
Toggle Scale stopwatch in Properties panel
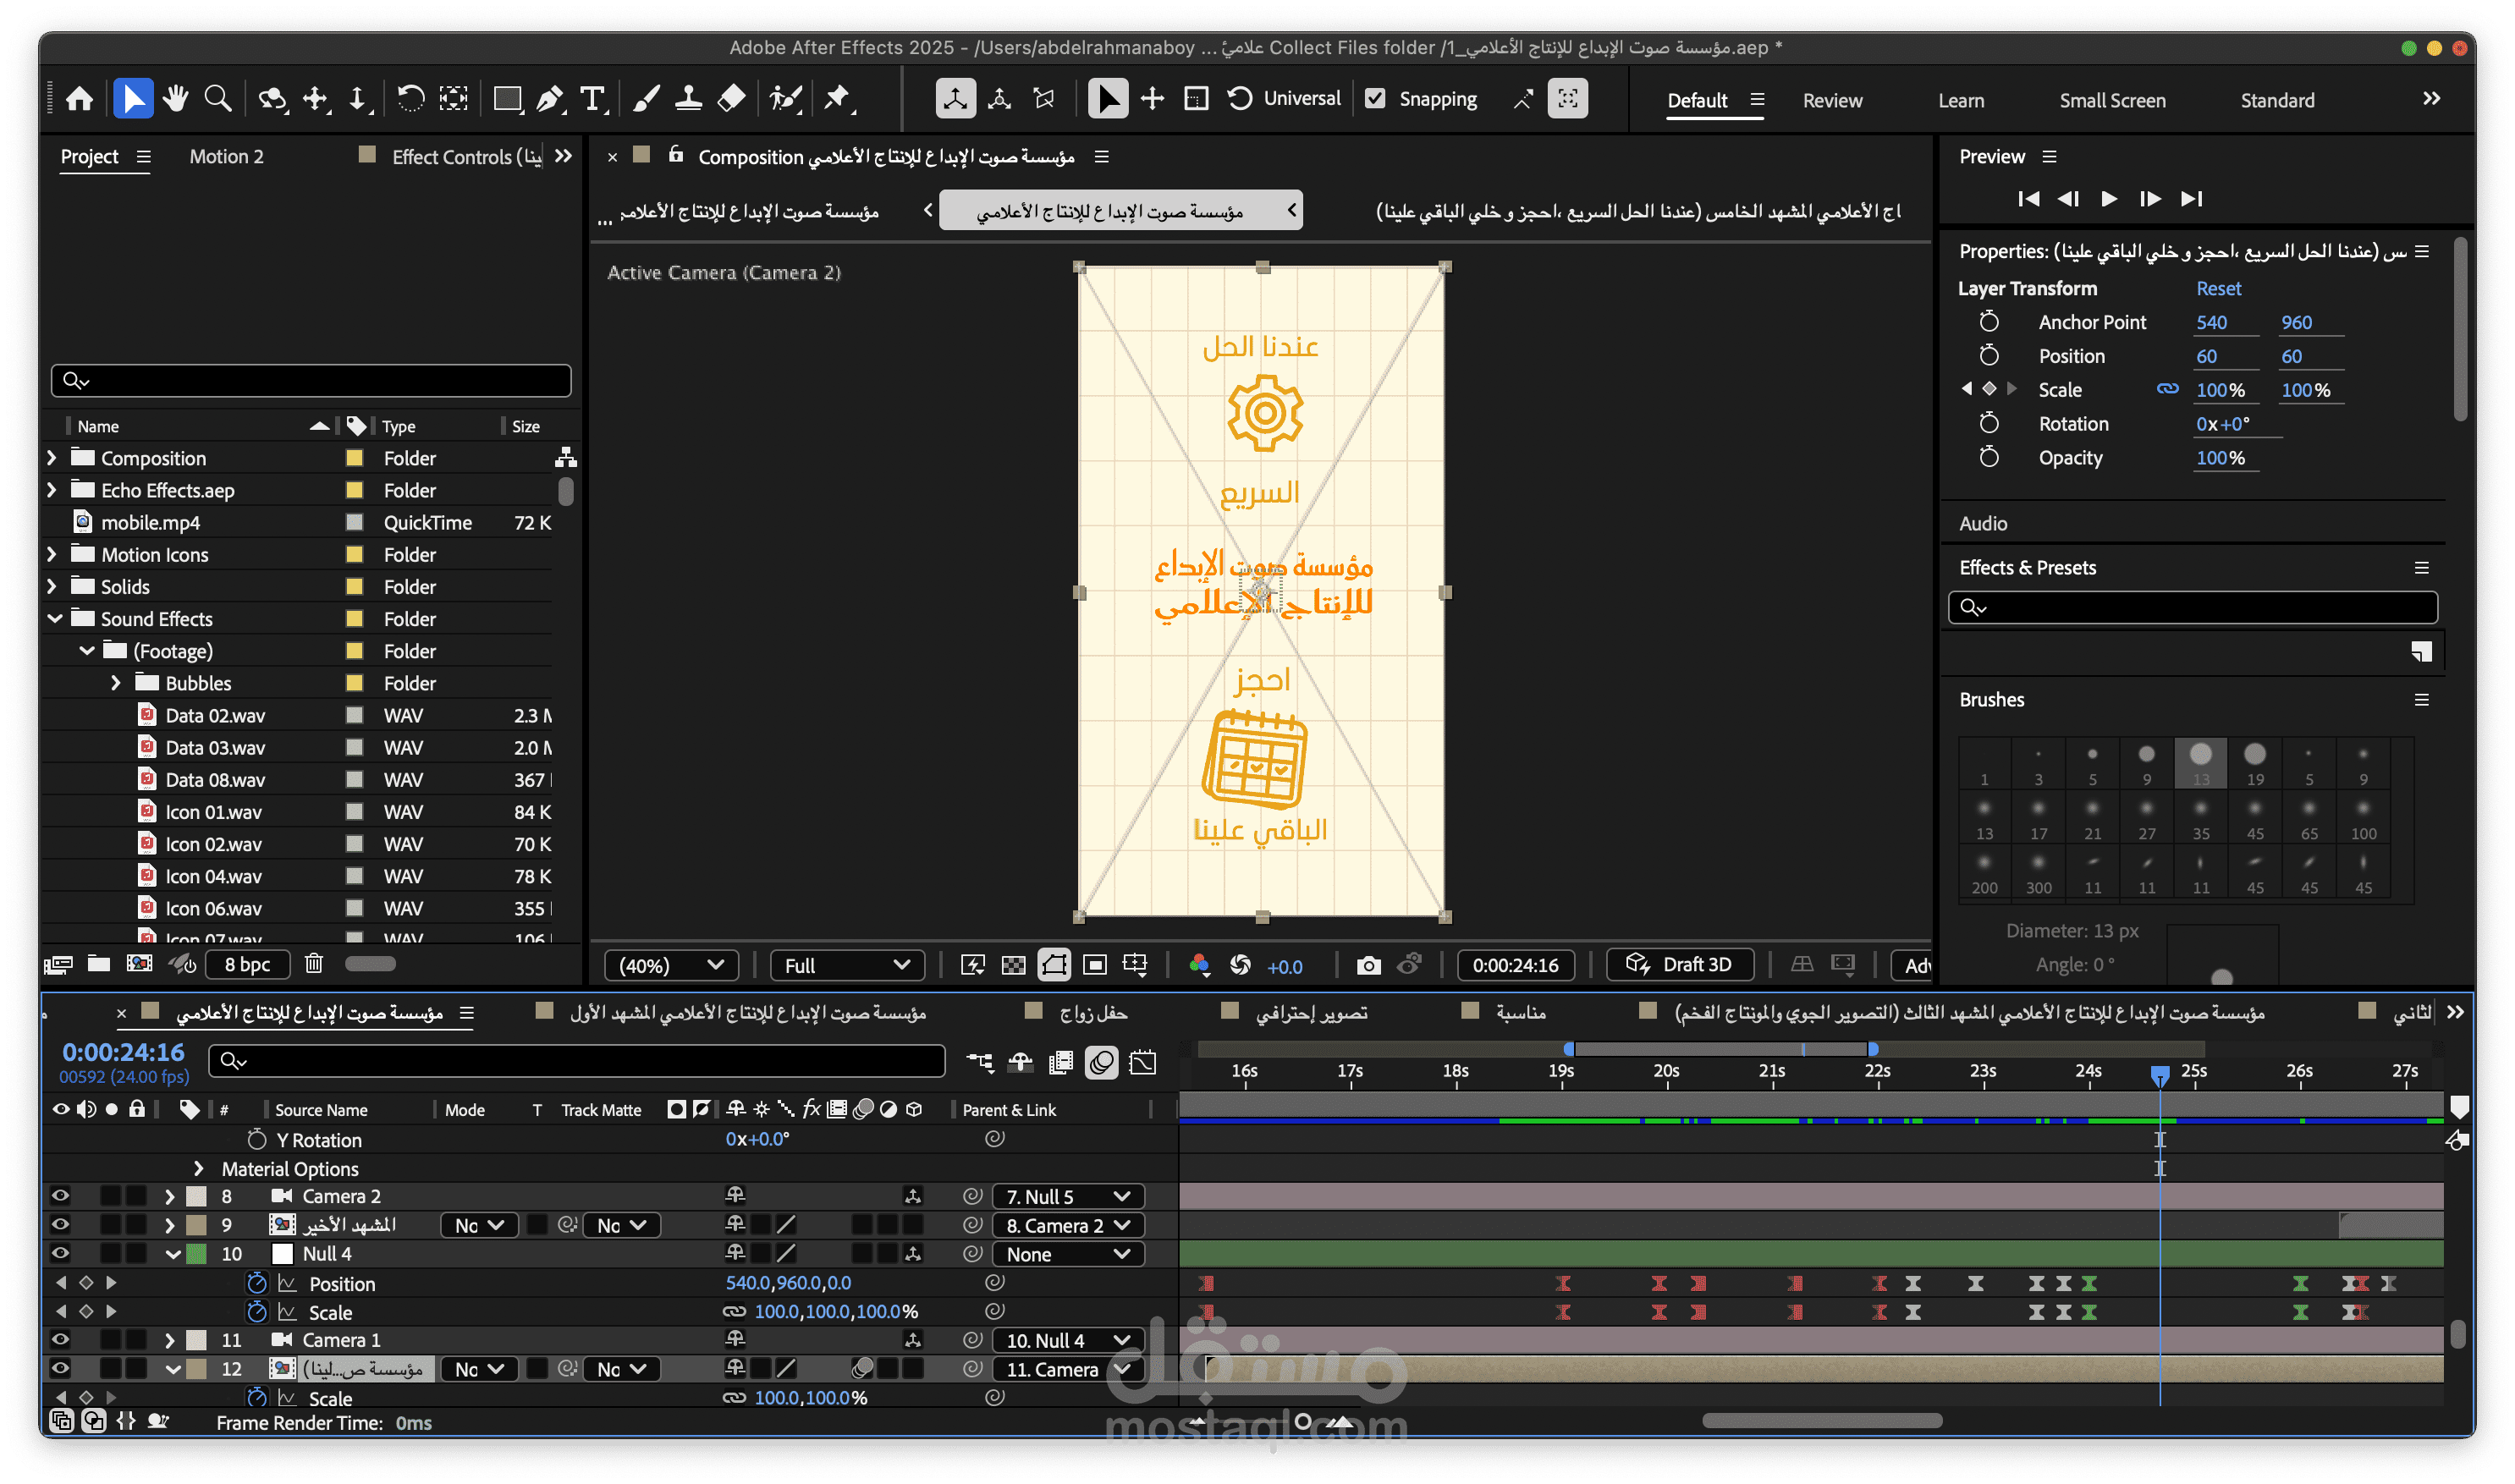[1988, 389]
